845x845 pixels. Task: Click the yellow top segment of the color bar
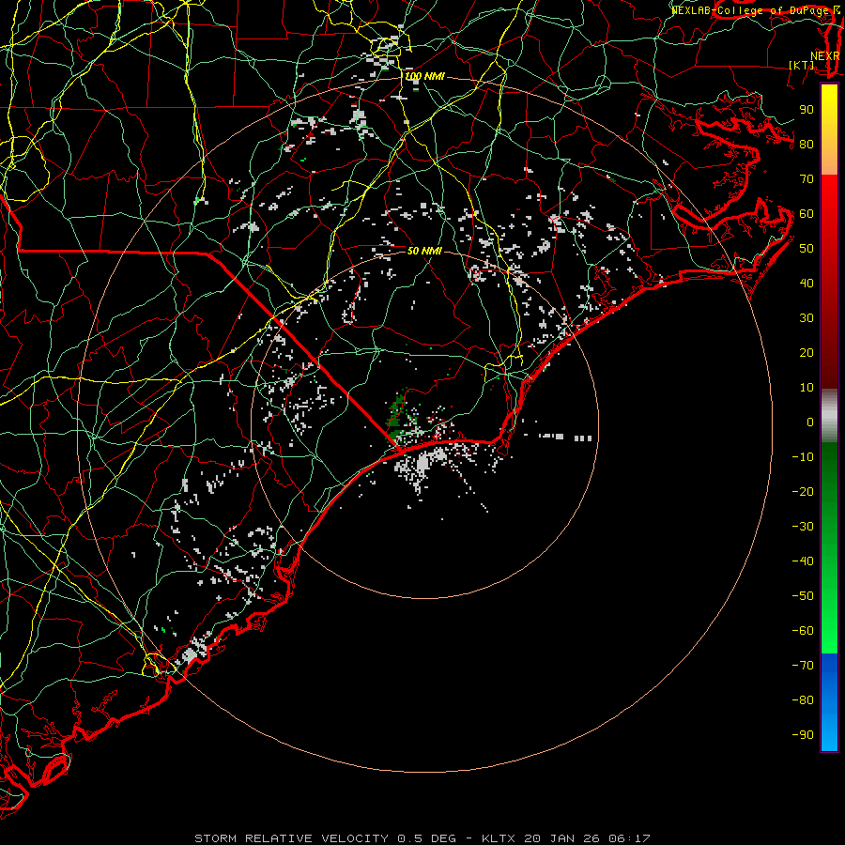coord(829,130)
